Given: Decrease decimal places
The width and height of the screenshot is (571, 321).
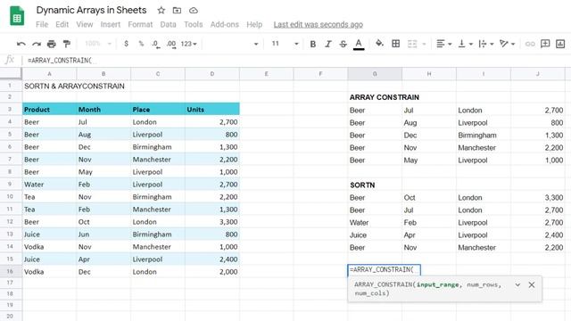Looking at the screenshot, I should (x=155, y=44).
